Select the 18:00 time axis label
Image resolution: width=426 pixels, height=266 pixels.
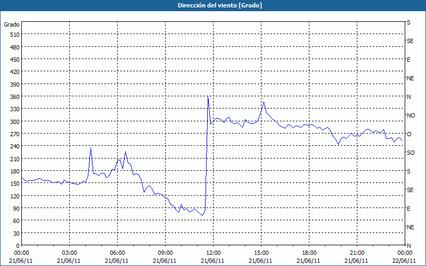[x=309, y=253]
